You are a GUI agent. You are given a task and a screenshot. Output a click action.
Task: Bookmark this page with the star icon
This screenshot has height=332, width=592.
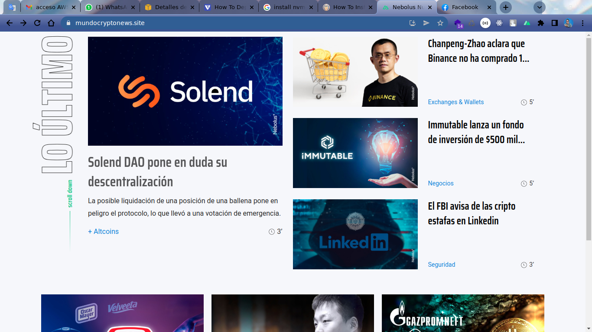(441, 22)
